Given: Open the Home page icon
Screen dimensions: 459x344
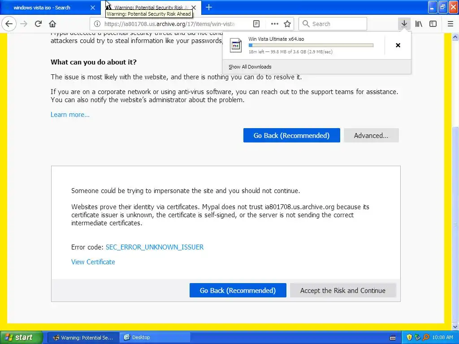Looking at the screenshot, I should coord(52,24).
